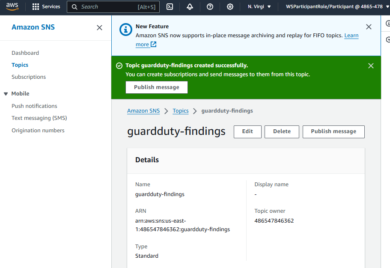Open the notifications bell

click(190, 7)
